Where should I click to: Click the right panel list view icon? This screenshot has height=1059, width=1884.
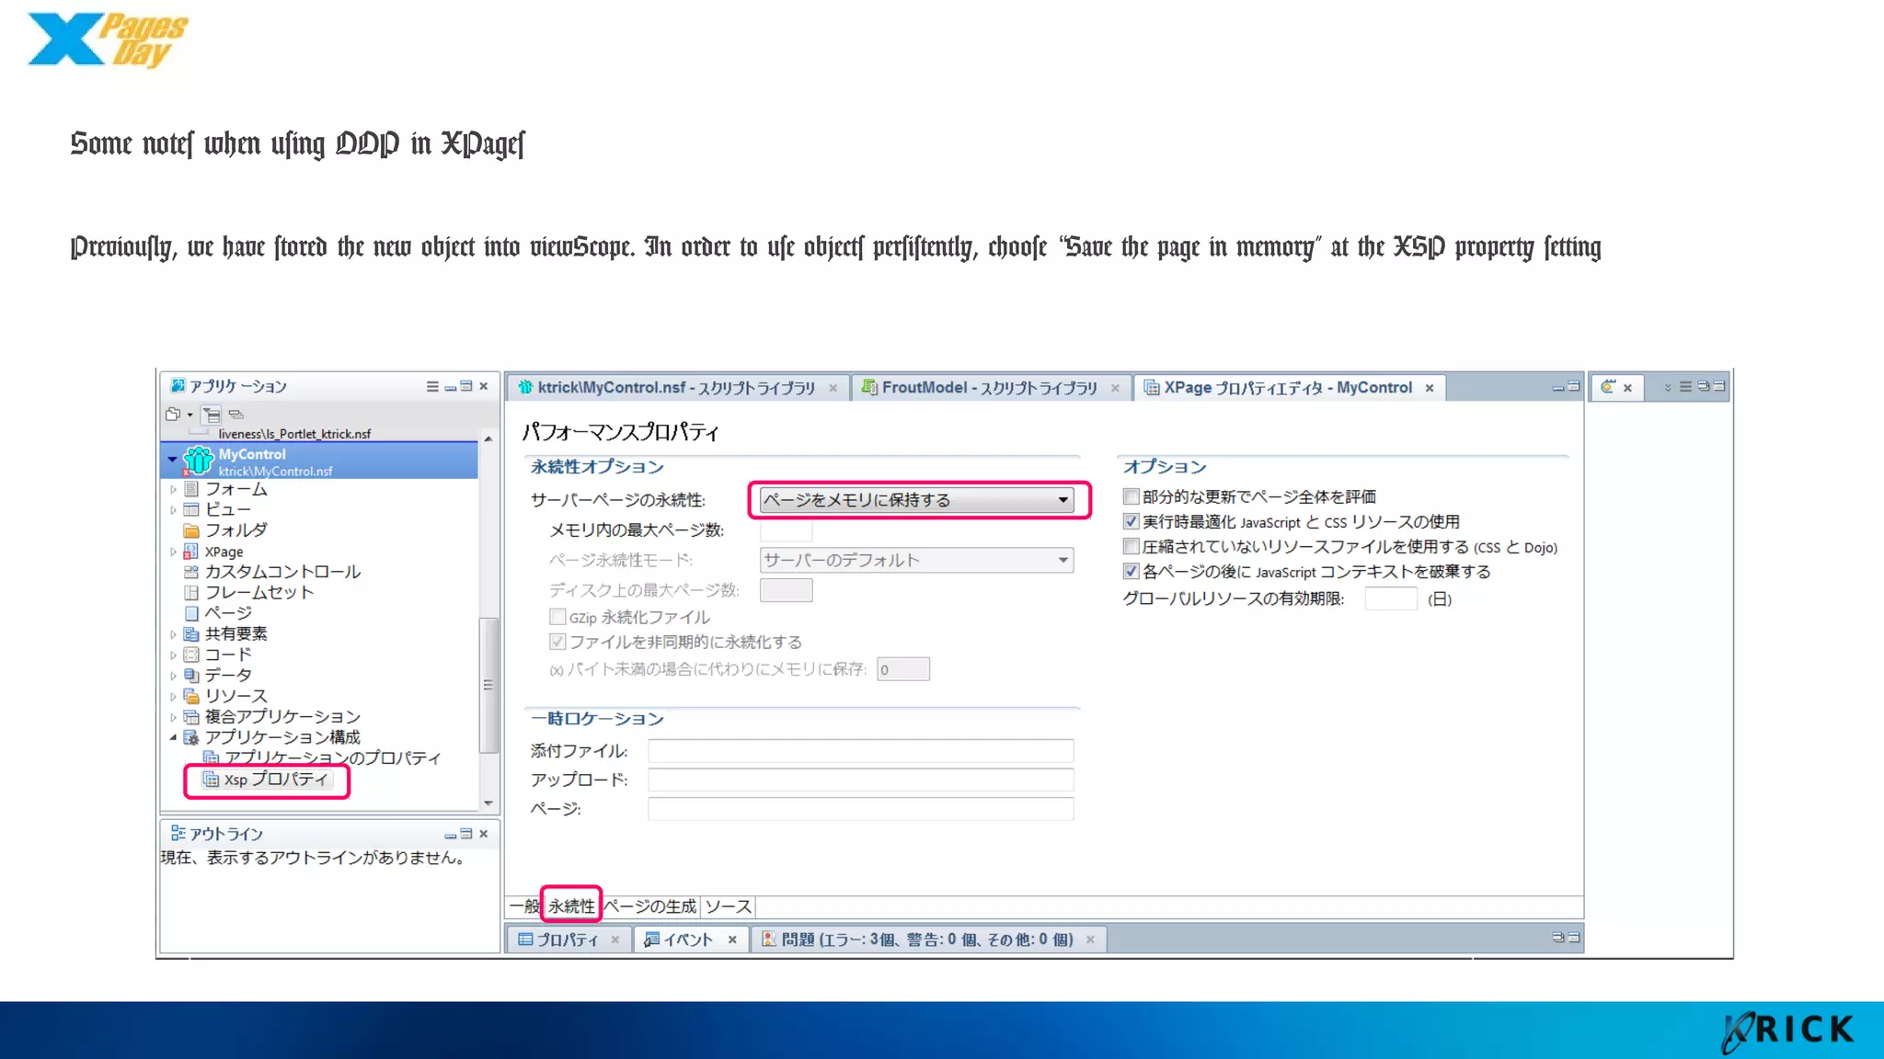tap(1685, 386)
